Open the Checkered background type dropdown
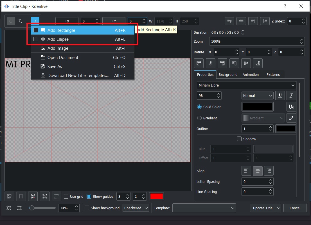This screenshot has width=311, height=225. click(136, 208)
